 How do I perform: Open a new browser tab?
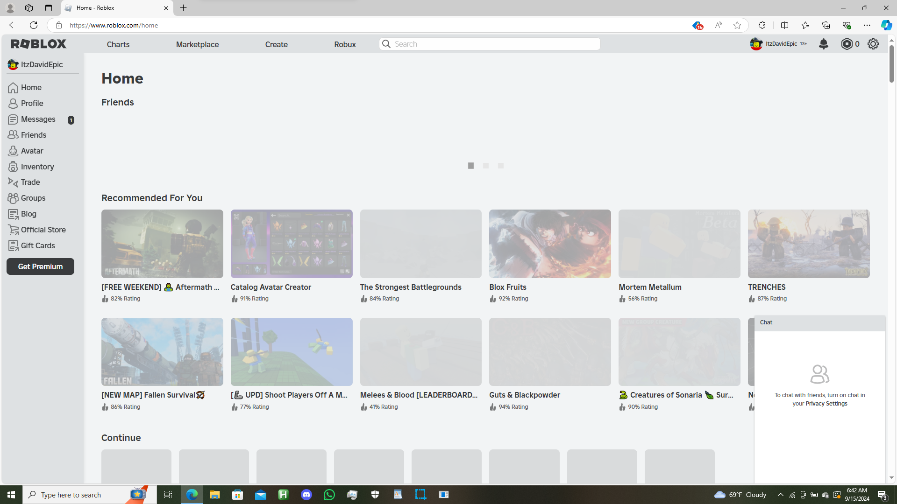pyautogui.click(x=184, y=8)
